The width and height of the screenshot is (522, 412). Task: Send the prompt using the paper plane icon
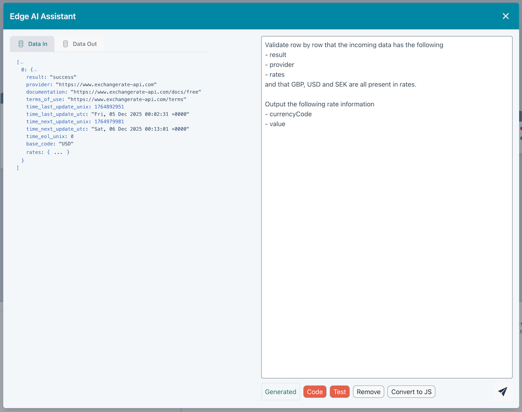tap(502, 391)
